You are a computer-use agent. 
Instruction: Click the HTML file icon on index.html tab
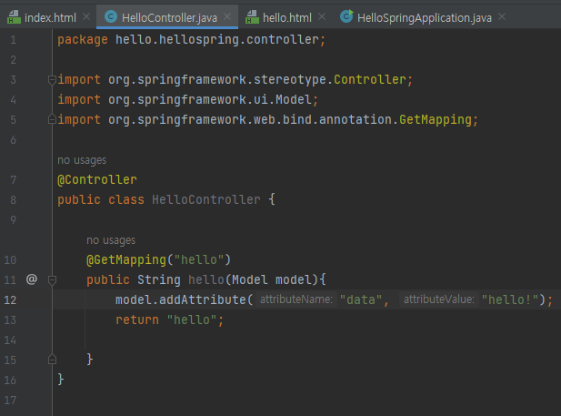pyautogui.click(x=14, y=17)
